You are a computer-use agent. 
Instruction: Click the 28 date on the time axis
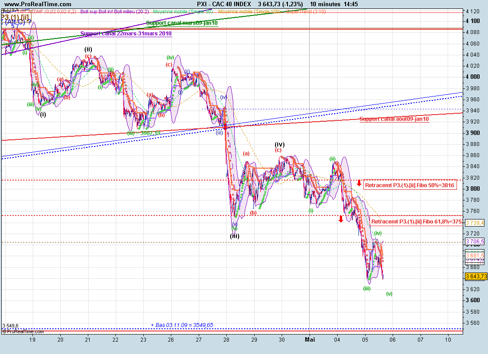(226, 339)
